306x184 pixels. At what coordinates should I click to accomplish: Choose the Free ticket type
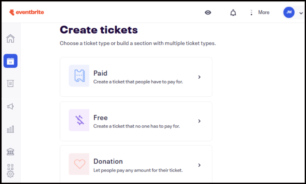tap(136, 121)
